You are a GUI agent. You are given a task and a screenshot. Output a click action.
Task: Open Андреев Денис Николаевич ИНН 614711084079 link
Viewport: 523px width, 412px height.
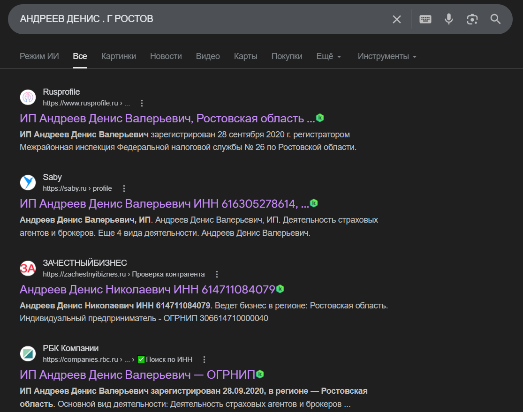tap(147, 290)
